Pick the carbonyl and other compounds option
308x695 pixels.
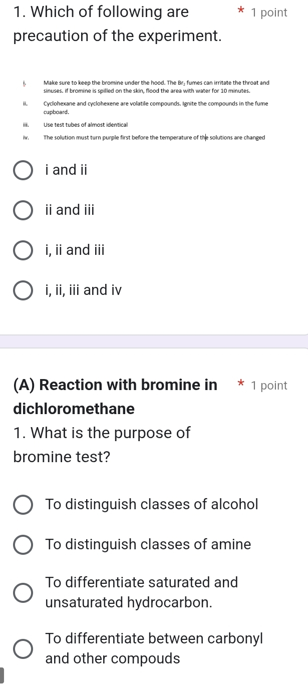[x=23, y=648]
